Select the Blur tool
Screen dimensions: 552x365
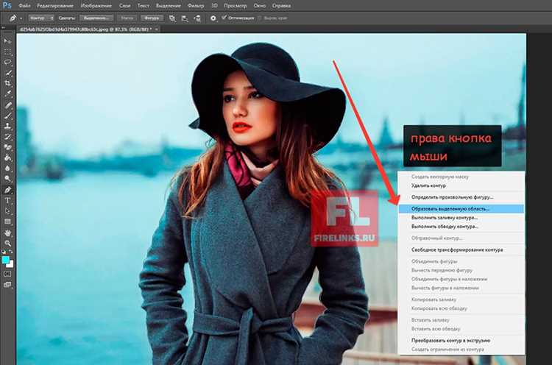(7, 169)
